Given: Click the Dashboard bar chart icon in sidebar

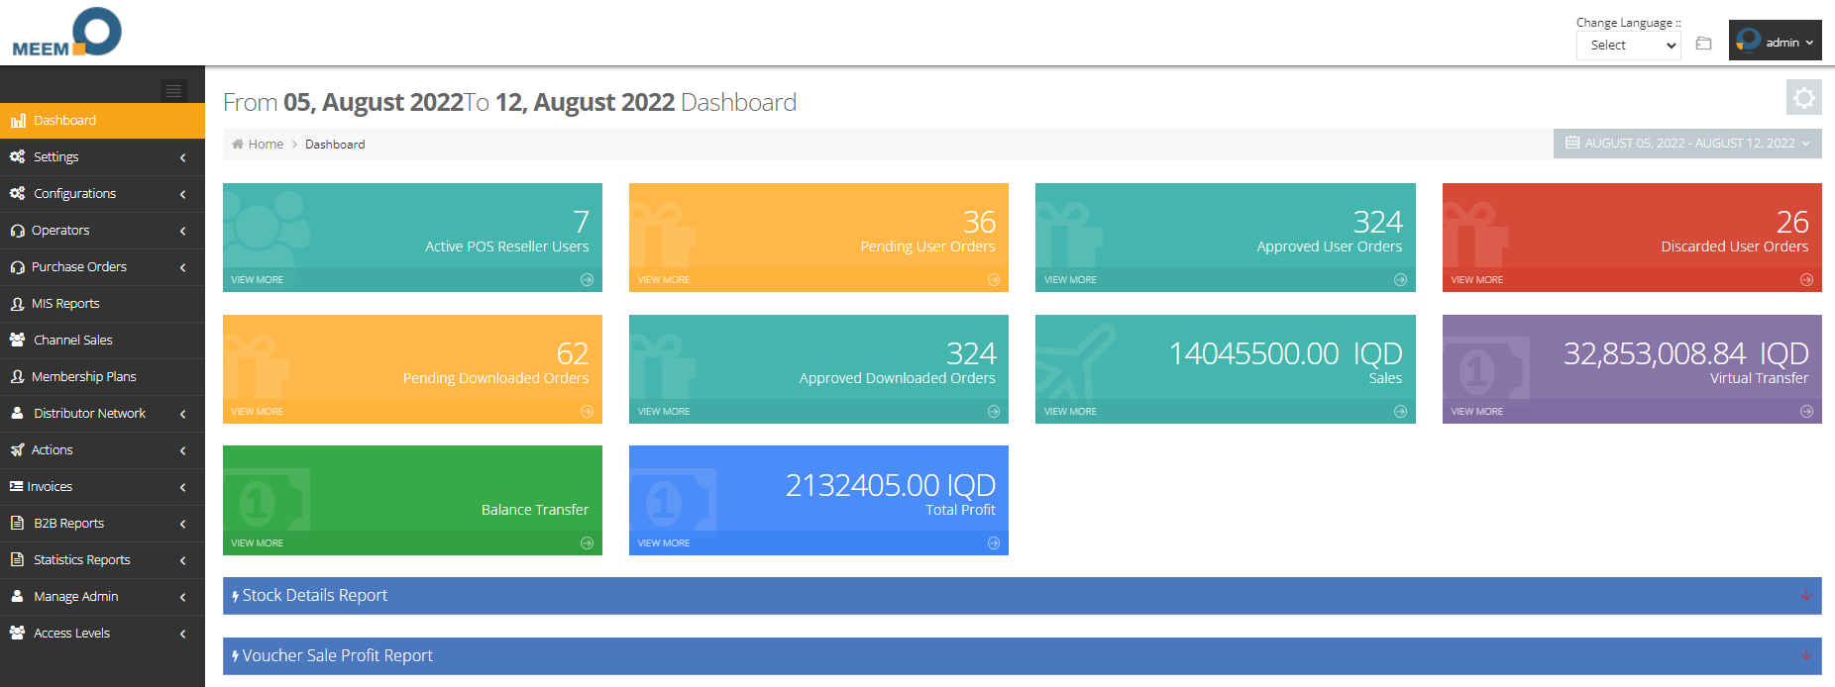Looking at the screenshot, I should tap(18, 121).
